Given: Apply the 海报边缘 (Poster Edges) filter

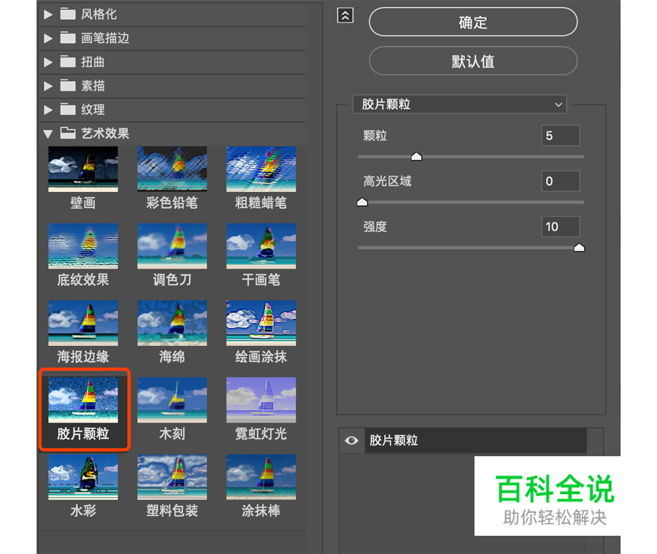Looking at the screenshot, I should (82, 323).
